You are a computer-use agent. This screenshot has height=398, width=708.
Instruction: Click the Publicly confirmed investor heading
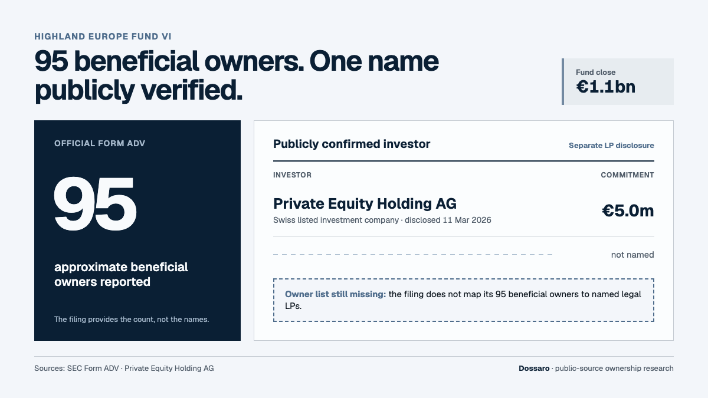coord(352,144)
